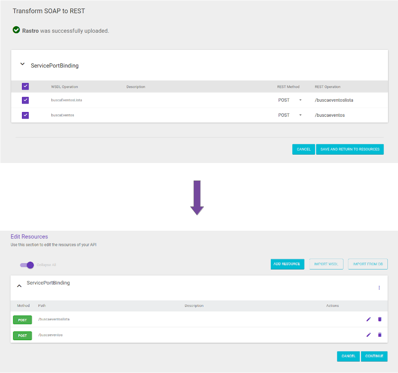Collapse ServicePortBinding in the Edit Resources panel
Viewport: 398px width, 373px height.
[19, 285]
